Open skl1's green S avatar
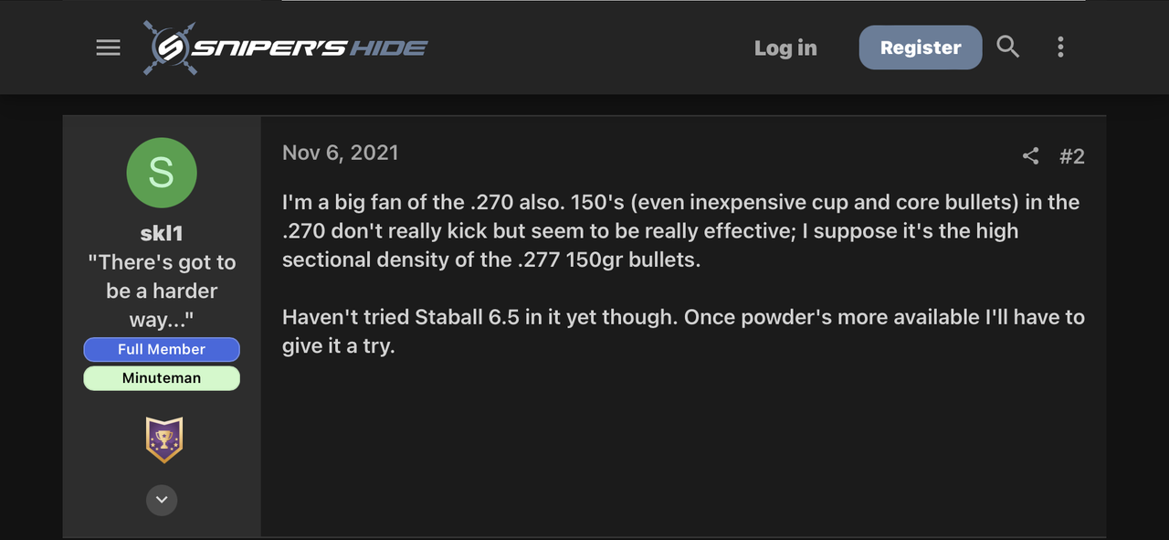The height and width of the screenshot is (540, 1169). coord(162,173)
